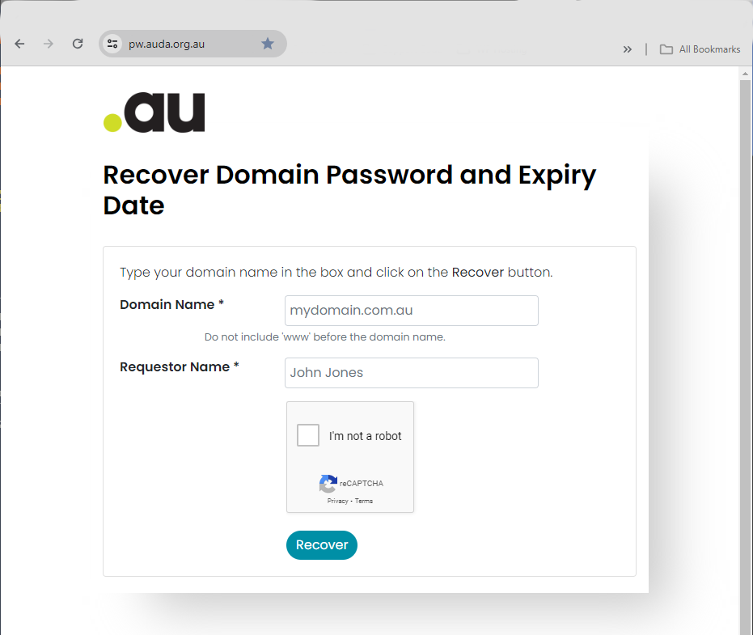Click the Requestor Name input field

(x=411, y=373)
